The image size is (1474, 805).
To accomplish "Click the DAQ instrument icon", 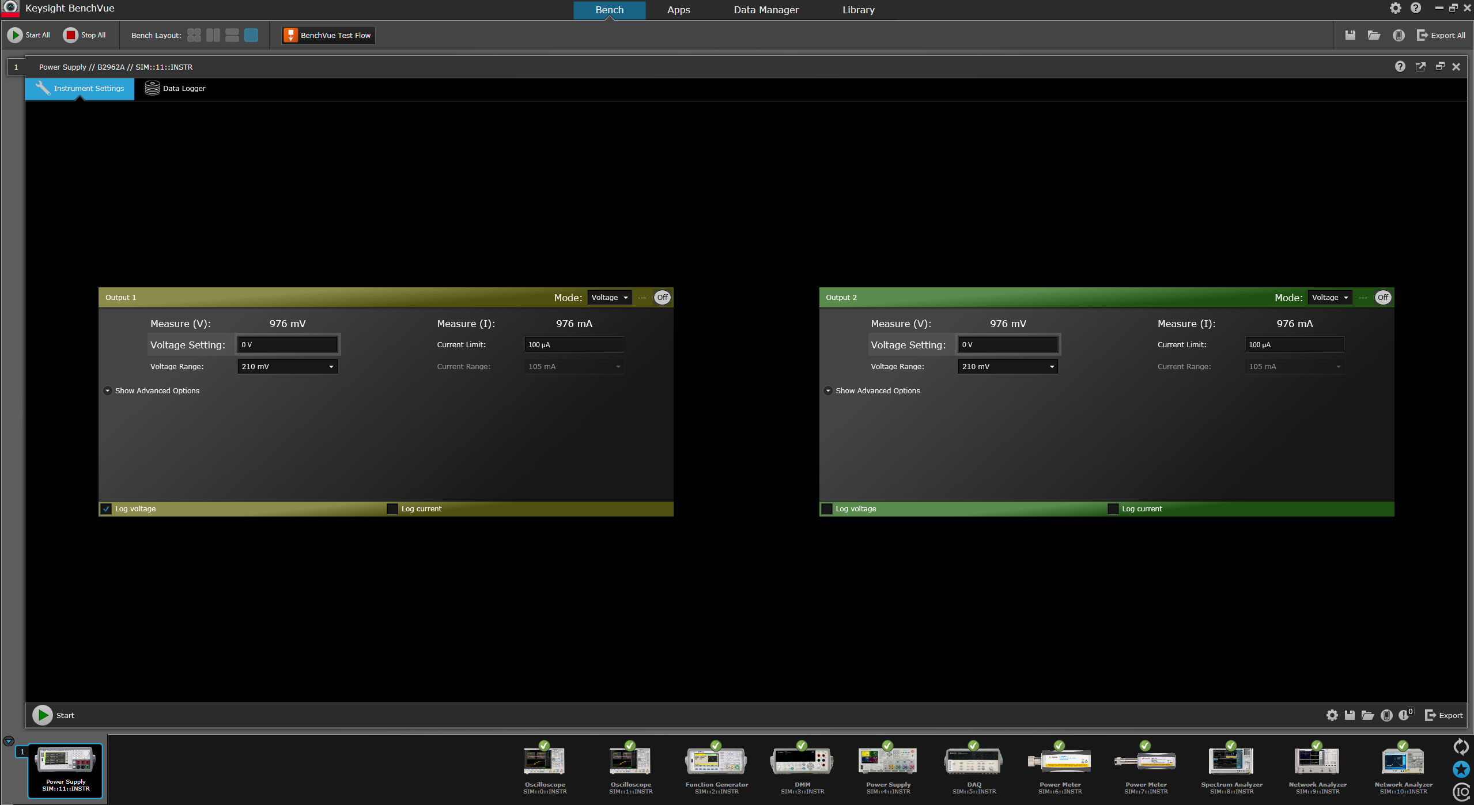I will pyautogui.click(x=973, y=762).
